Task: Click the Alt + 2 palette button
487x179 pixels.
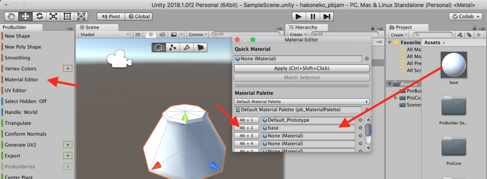Action: (x=247, y=128)
